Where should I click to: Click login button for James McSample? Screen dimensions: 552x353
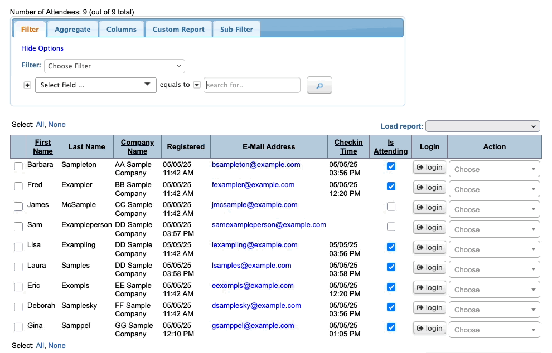coord(429,207)
